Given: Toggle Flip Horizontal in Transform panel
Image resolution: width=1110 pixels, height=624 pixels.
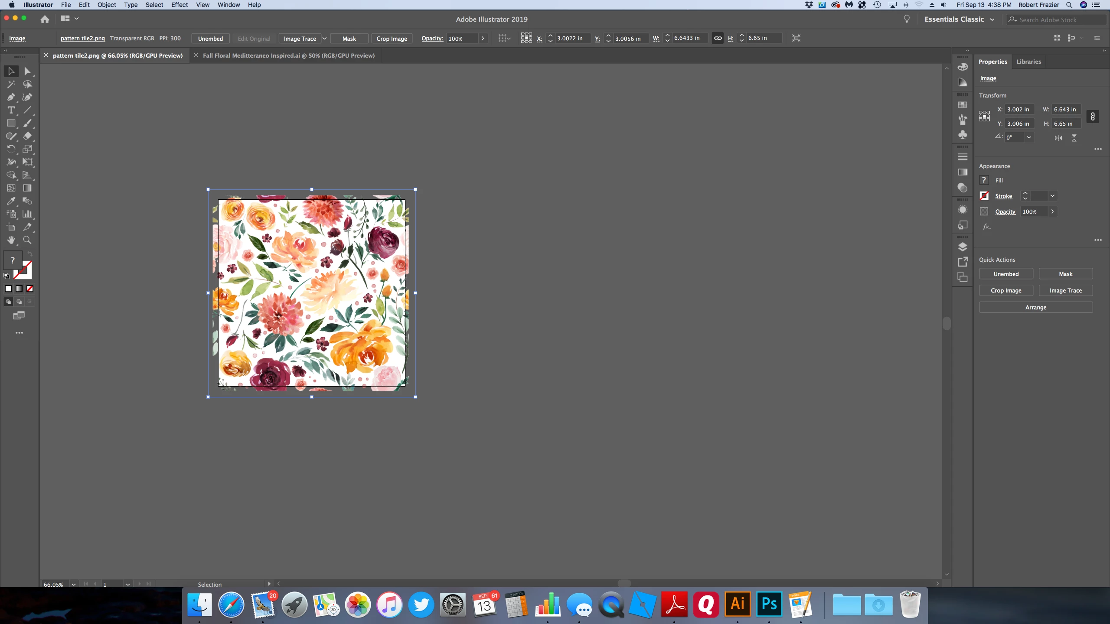Looking at the screenshot, I should [1058, 138].
